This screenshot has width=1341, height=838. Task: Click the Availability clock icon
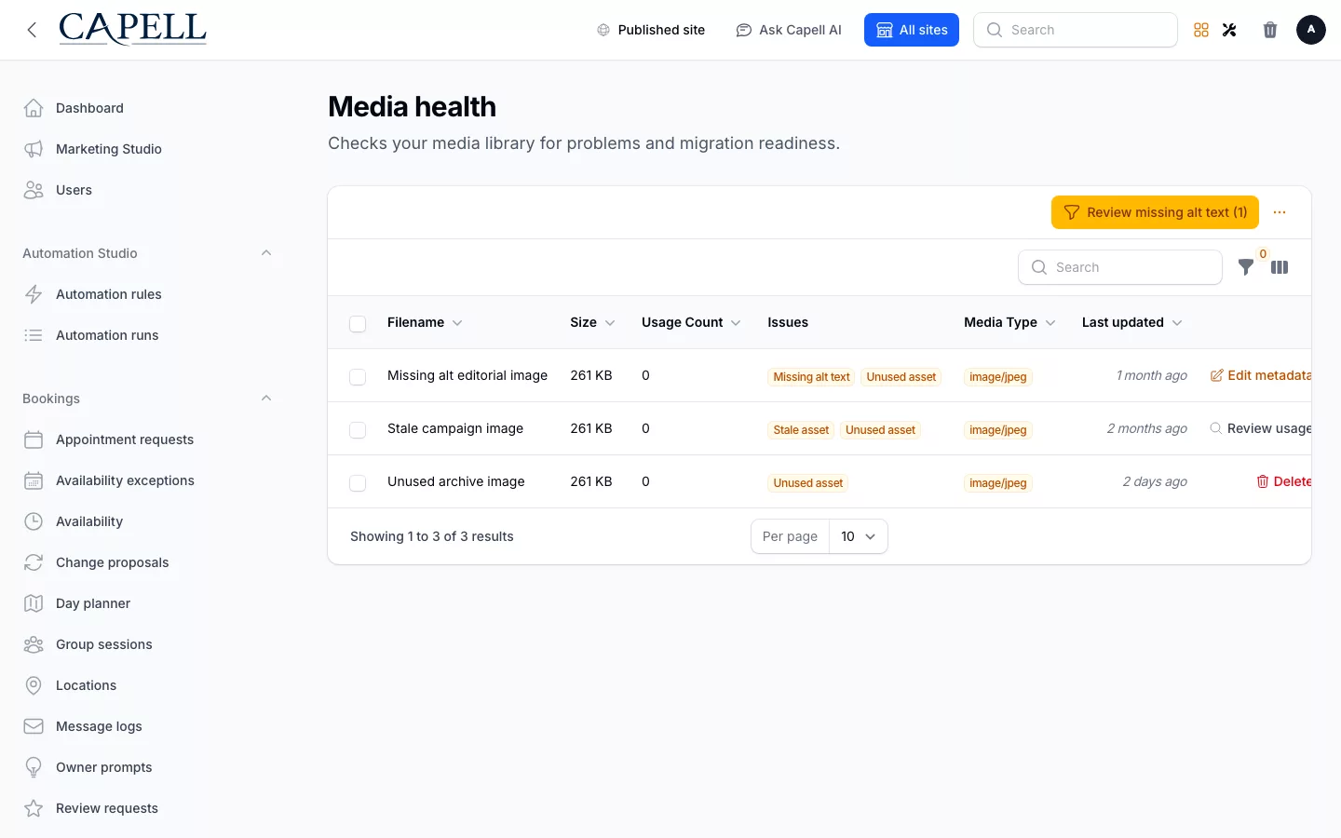coord(34,521)
